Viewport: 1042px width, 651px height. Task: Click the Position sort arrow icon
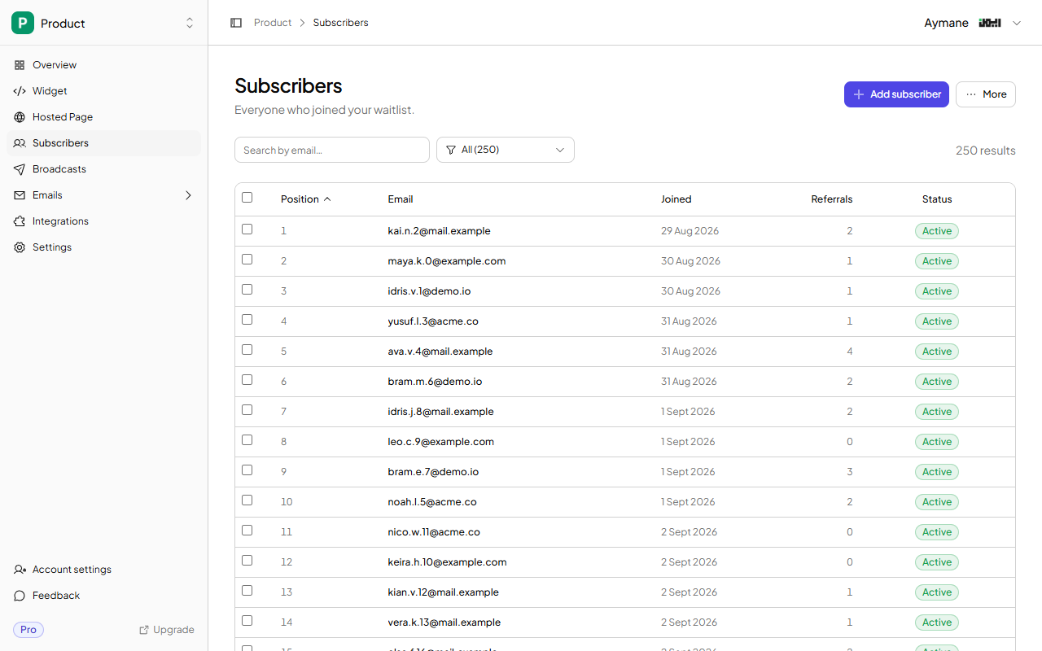pos(327,199)
